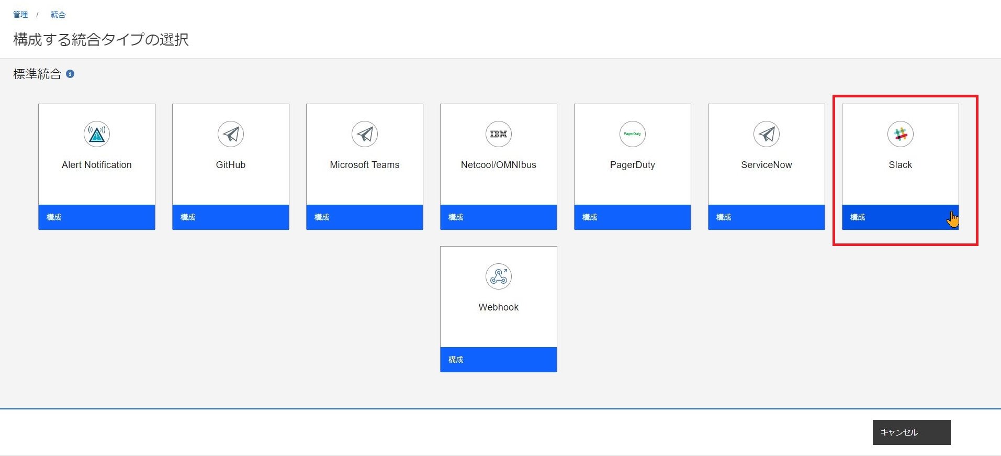Open the info icon beside 標準統合

[70, 74]
